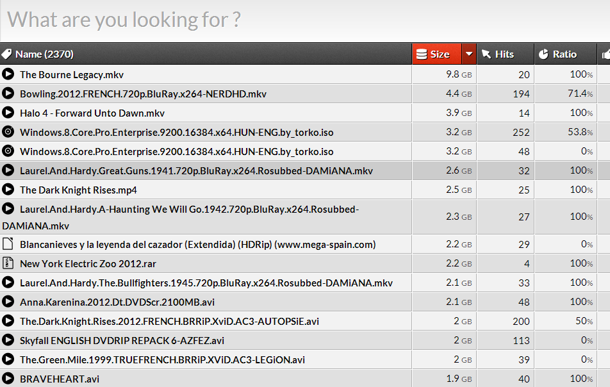This screenshot has height=387, width=610.
Task: Open The.Dark.Knight.Rises.2012.FRENCH.BRRiP link
Action: (169, 322)
